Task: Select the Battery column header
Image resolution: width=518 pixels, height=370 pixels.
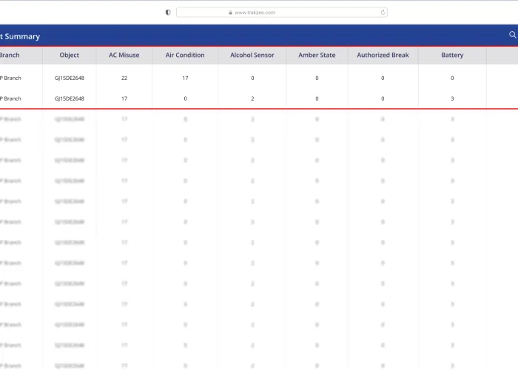Action: [x=452, y=55]
